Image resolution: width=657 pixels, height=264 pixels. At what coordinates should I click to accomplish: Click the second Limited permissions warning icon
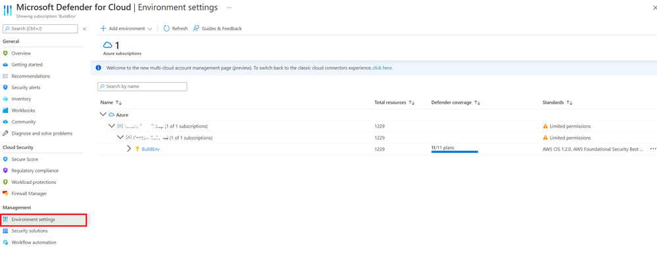545,138
